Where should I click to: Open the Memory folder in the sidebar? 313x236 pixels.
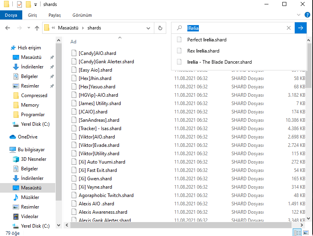(30, 105)
